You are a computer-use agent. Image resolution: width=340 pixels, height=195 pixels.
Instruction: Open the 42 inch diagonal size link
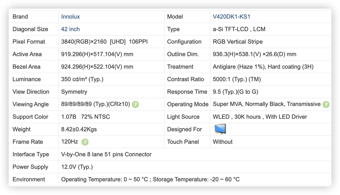[70, 29]
